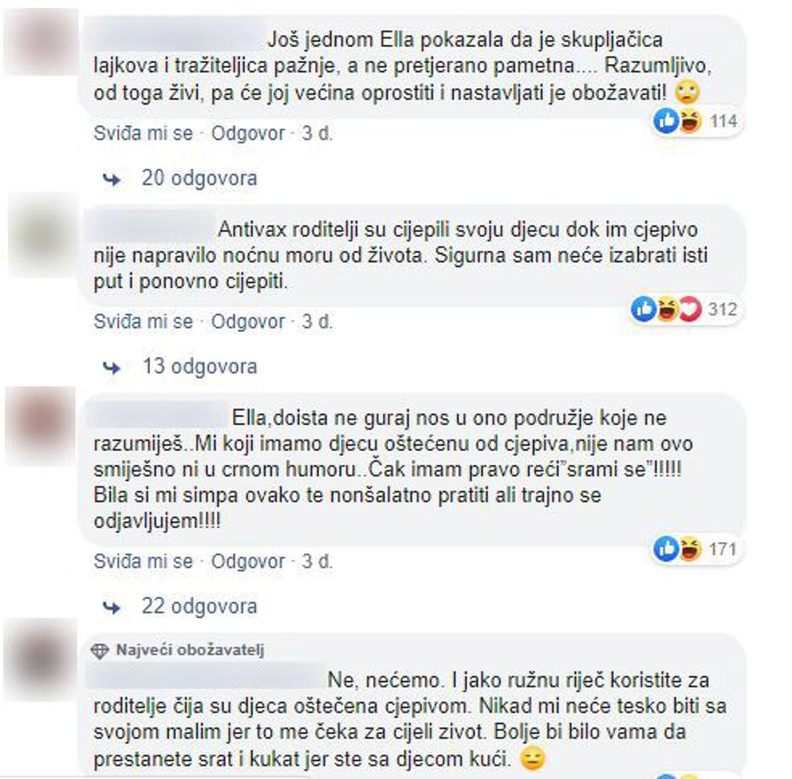Viewport: 792px width, 779px height.
Task: Reply to the Antivax roditelji comment via Odgovor
Action: tap(248, 322)
